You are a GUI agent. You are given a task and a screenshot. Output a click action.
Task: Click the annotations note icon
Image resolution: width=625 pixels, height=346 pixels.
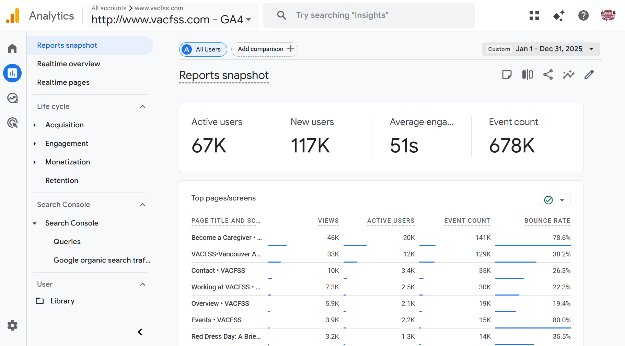[507, 74]
